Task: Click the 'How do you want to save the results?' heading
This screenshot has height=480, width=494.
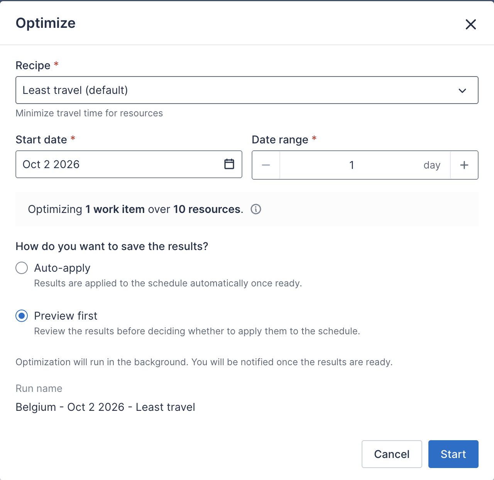Action: 112,246
